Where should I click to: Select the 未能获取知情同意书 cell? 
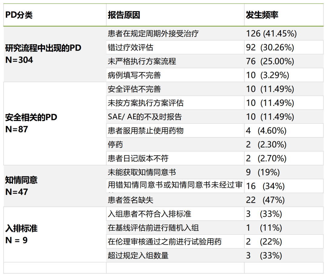pyautogui.click(x=142, y=172)
